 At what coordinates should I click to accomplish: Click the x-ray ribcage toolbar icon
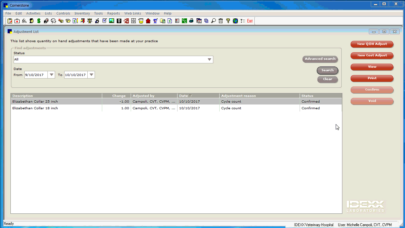tap(119, 21)
